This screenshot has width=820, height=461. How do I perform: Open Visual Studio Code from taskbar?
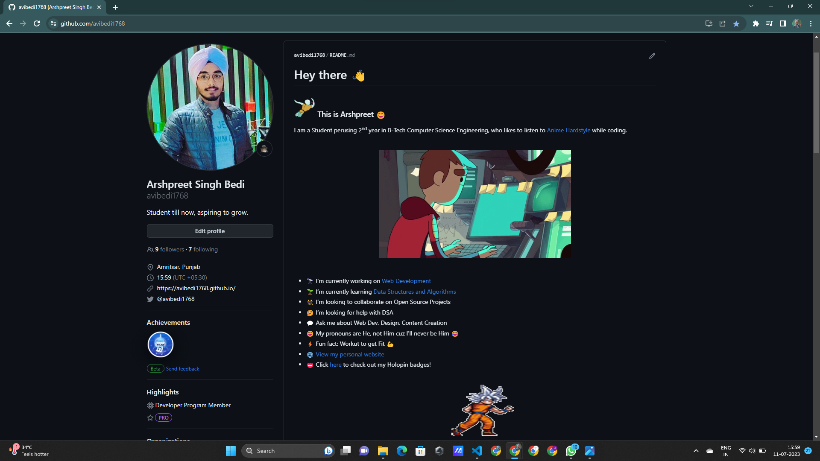click(x=477, y=451)
